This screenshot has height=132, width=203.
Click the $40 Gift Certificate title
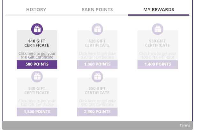37,91
